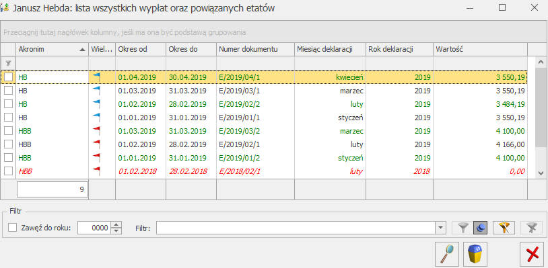Sort by Miesiąc deklaracji column header
This screenshot has width=548, height=268.
point(331,50)
